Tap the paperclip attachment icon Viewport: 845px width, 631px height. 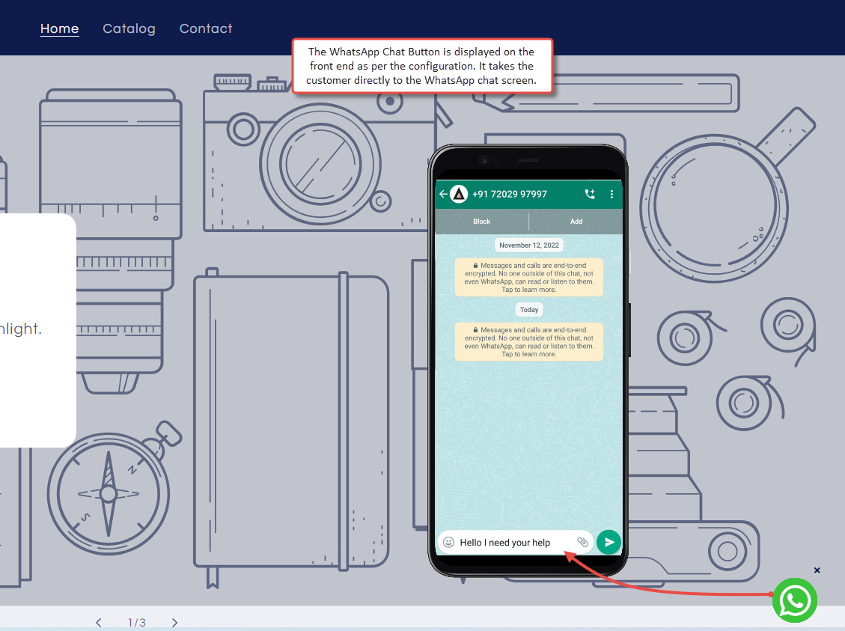tap(582, 542)
